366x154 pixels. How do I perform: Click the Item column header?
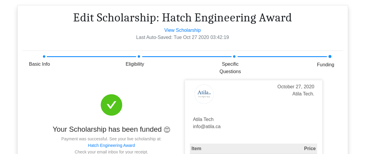pyautogui.click(x=196, y=149)
